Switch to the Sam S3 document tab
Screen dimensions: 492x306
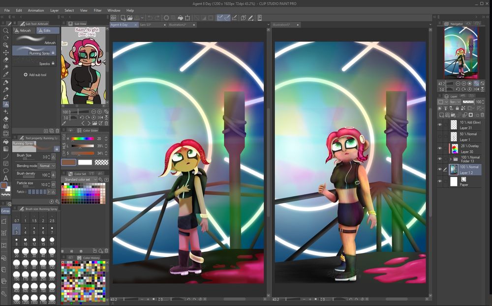[x=146, y=24]
